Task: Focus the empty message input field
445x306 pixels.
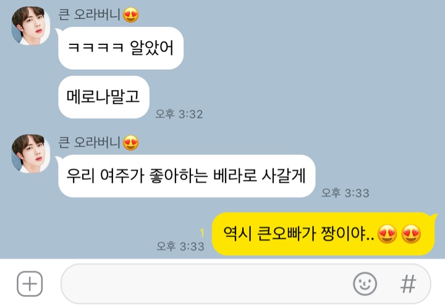Action: click(246, 284)
